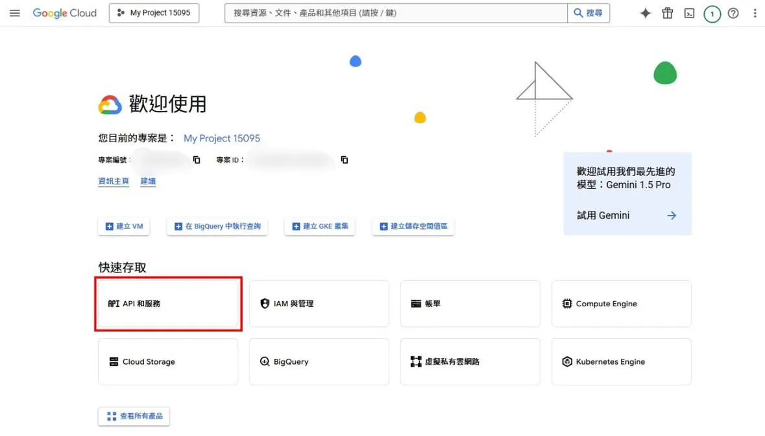Viewport: 765px width, 436px height.
Task: Click the 查看所有產品 button
Action: click(134, 417)
